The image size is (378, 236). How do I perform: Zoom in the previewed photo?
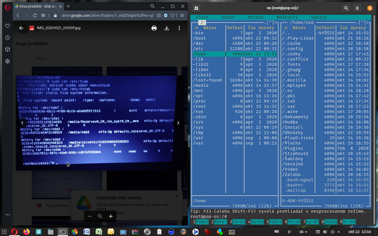point(111,216)
